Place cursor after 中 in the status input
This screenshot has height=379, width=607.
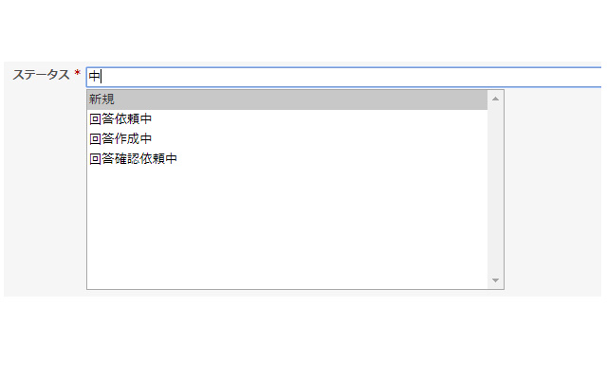click(101, 77)
